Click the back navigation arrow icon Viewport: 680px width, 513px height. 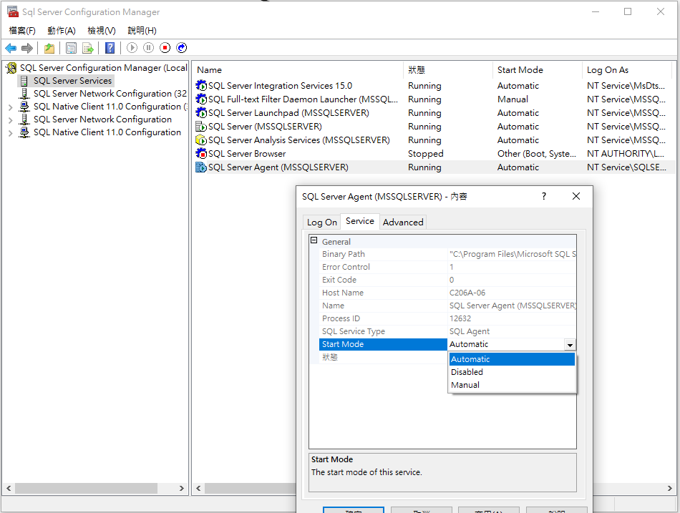[x=11, y=48]
